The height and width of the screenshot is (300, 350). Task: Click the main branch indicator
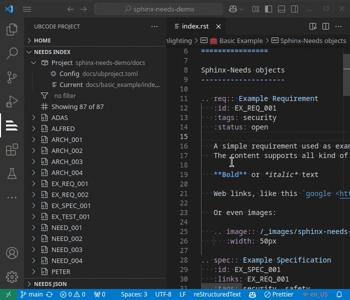pos(31,294)
